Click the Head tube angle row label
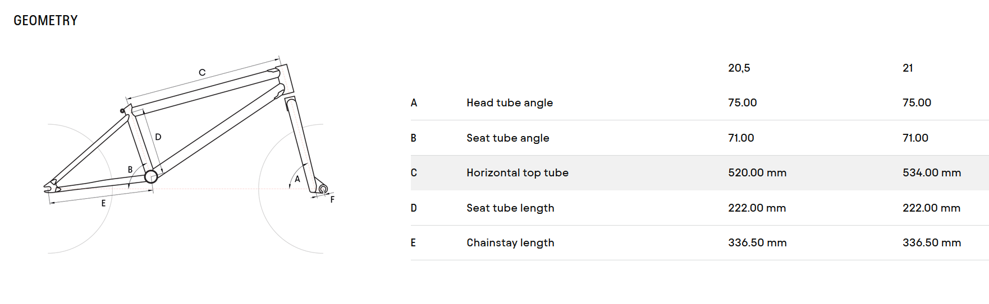This screenshot has height=304, width=989. point(510,103)
